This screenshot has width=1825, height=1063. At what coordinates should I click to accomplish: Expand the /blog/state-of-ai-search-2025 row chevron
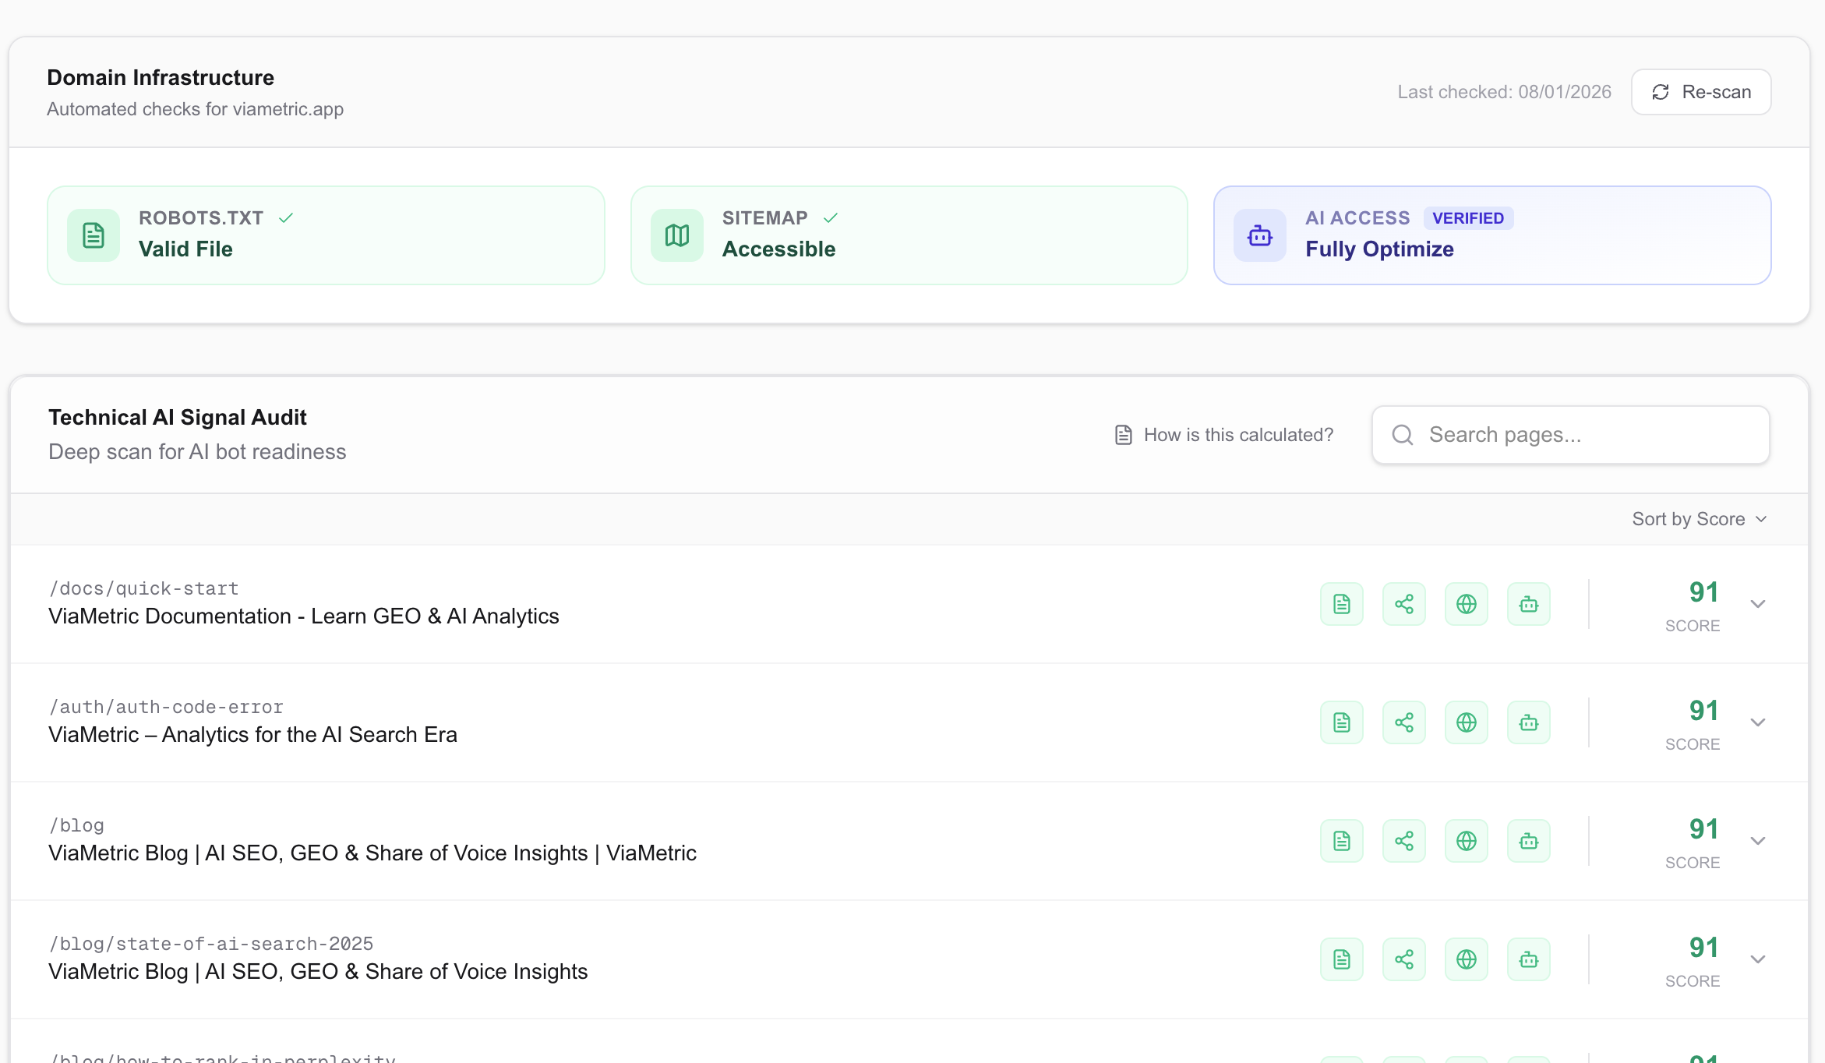click(x=1757, y=959)
